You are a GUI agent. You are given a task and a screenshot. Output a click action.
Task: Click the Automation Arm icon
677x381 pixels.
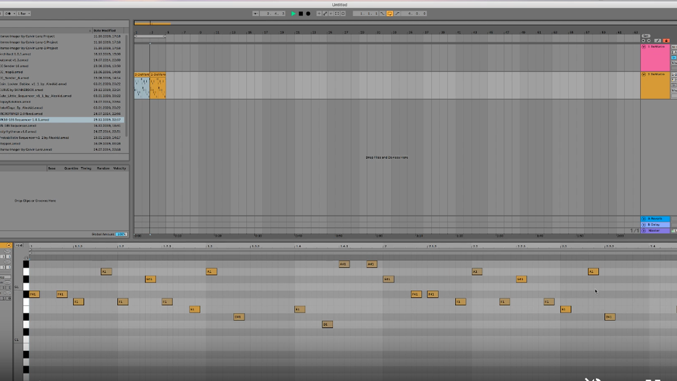[325, 13]
